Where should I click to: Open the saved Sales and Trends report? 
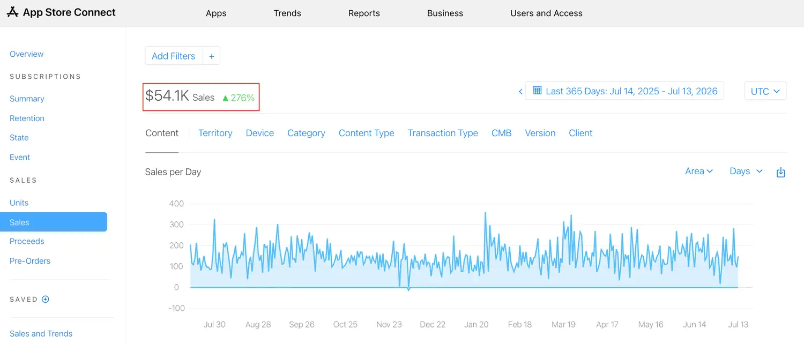click(41, 334)
